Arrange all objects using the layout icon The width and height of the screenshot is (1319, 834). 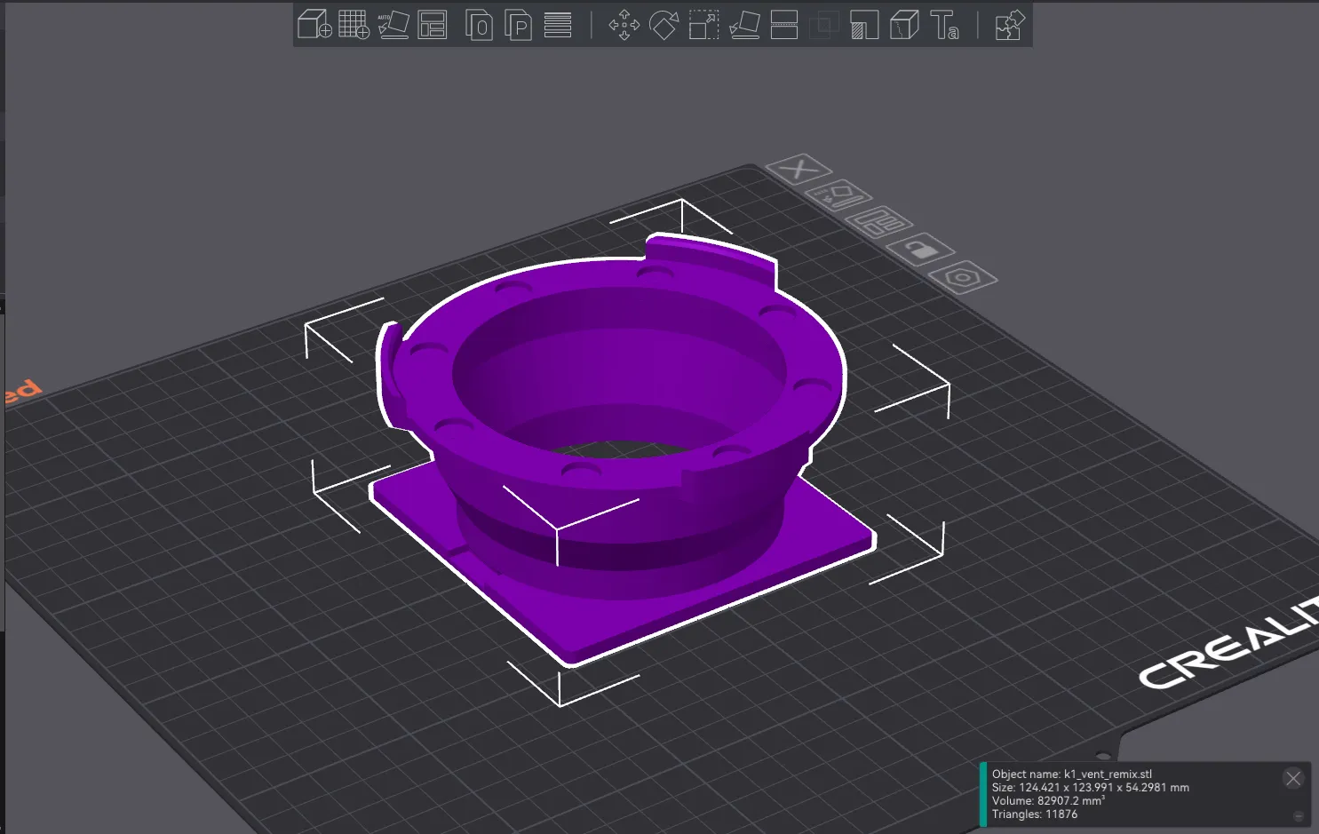433,24
